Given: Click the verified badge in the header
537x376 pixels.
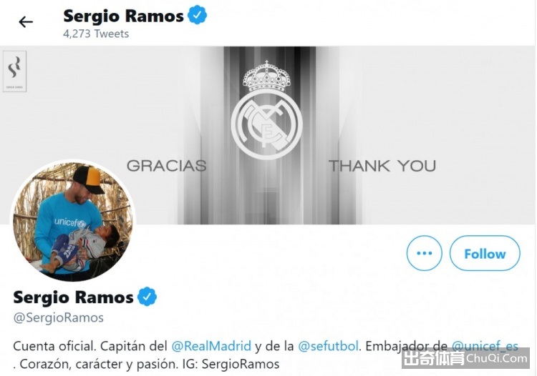Looking at the screenshot, I should tap(198, 16).
